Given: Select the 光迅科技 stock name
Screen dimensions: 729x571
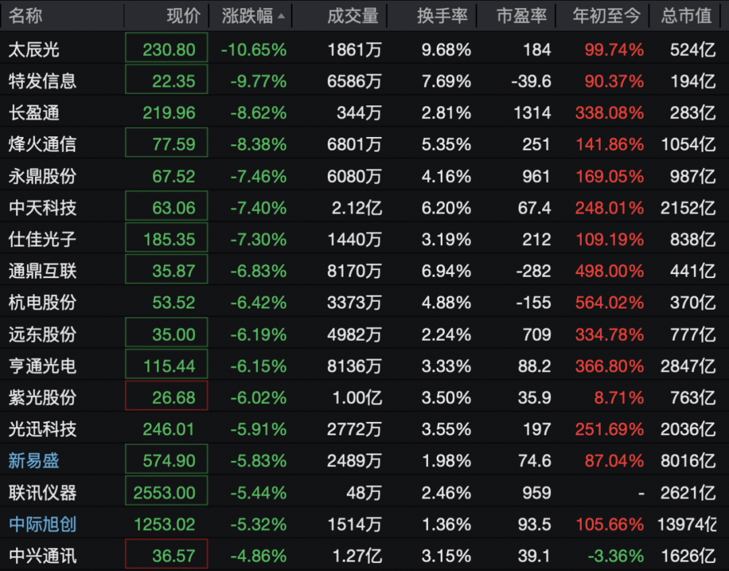Looking at the screenshot, I should click(43, 429).
